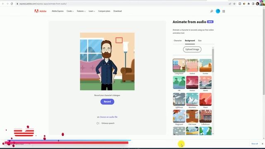Open the Adobe Express nav item
The height and width of the screenshot is (149, 265).
pos(58,11)
